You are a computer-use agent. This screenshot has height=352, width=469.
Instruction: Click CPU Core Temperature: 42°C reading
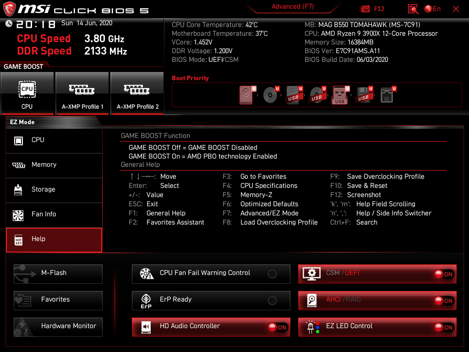[x=215, y=25]
